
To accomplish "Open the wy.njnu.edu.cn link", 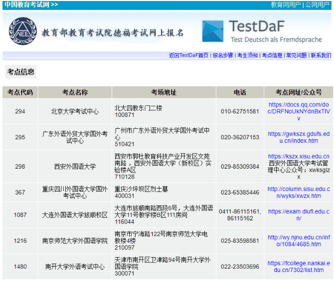I will coord(299,241).
